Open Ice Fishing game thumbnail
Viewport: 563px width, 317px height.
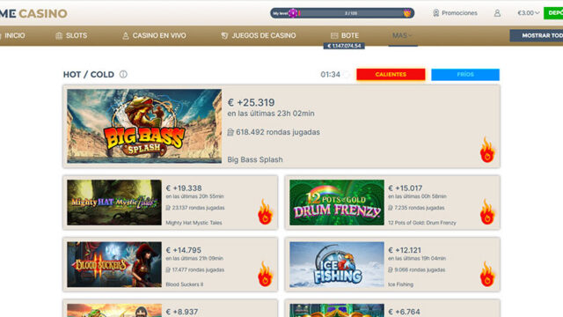point(337,264)
